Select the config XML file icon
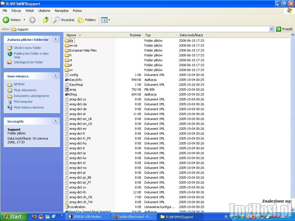 67,75
